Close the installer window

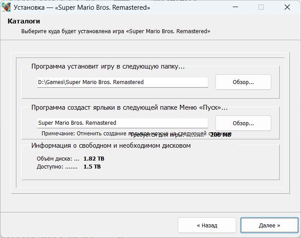288,8
